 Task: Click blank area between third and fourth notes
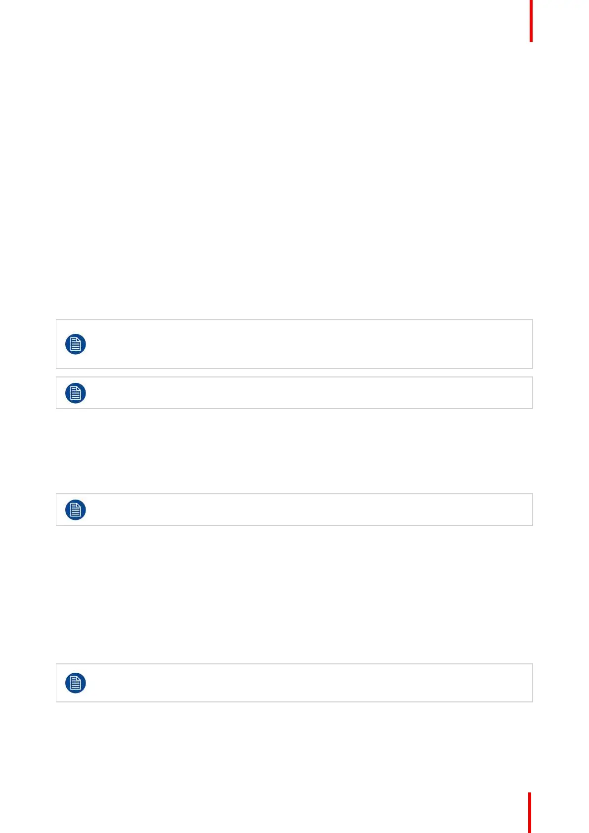(x=294, y=595)
